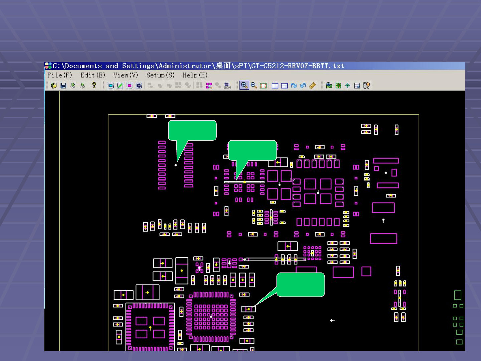The image size is (481, 361).
Task: Click the cyan rectangle selection icon
Action: (x=111, y=86)
